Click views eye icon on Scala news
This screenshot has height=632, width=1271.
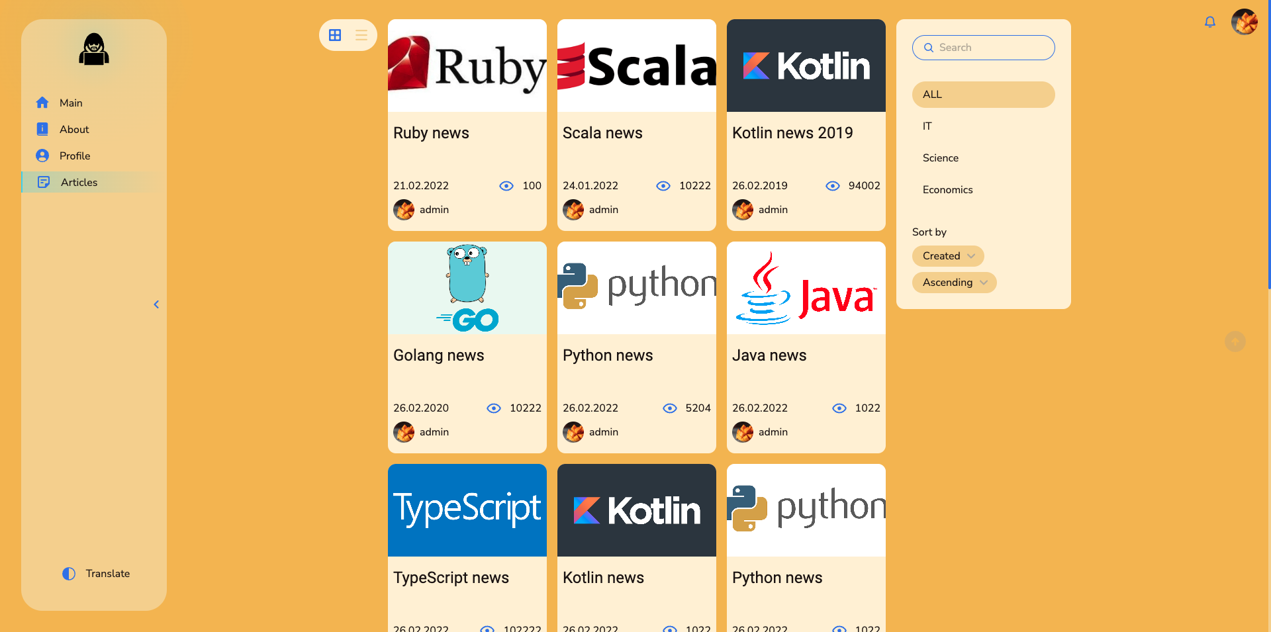[663, 186]
